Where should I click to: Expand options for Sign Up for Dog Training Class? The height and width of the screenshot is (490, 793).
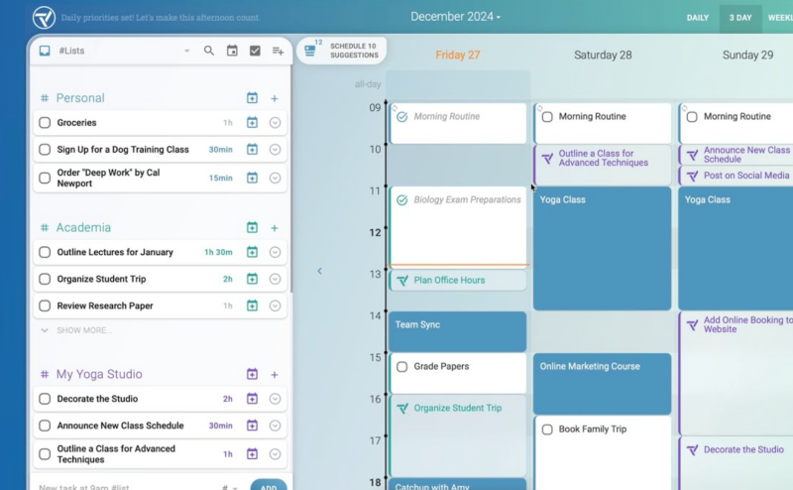[x=275, y=150]
